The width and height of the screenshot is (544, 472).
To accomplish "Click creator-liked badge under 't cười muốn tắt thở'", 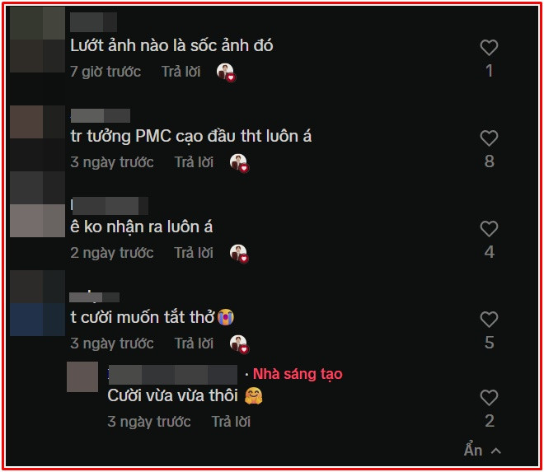I will [239, 344].
